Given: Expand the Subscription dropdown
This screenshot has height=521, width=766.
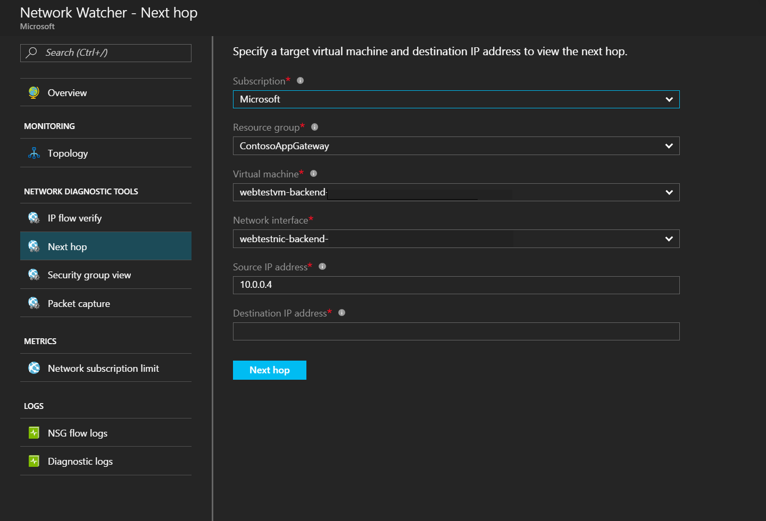Looking at the screenshot, I should tap(669, 99).
